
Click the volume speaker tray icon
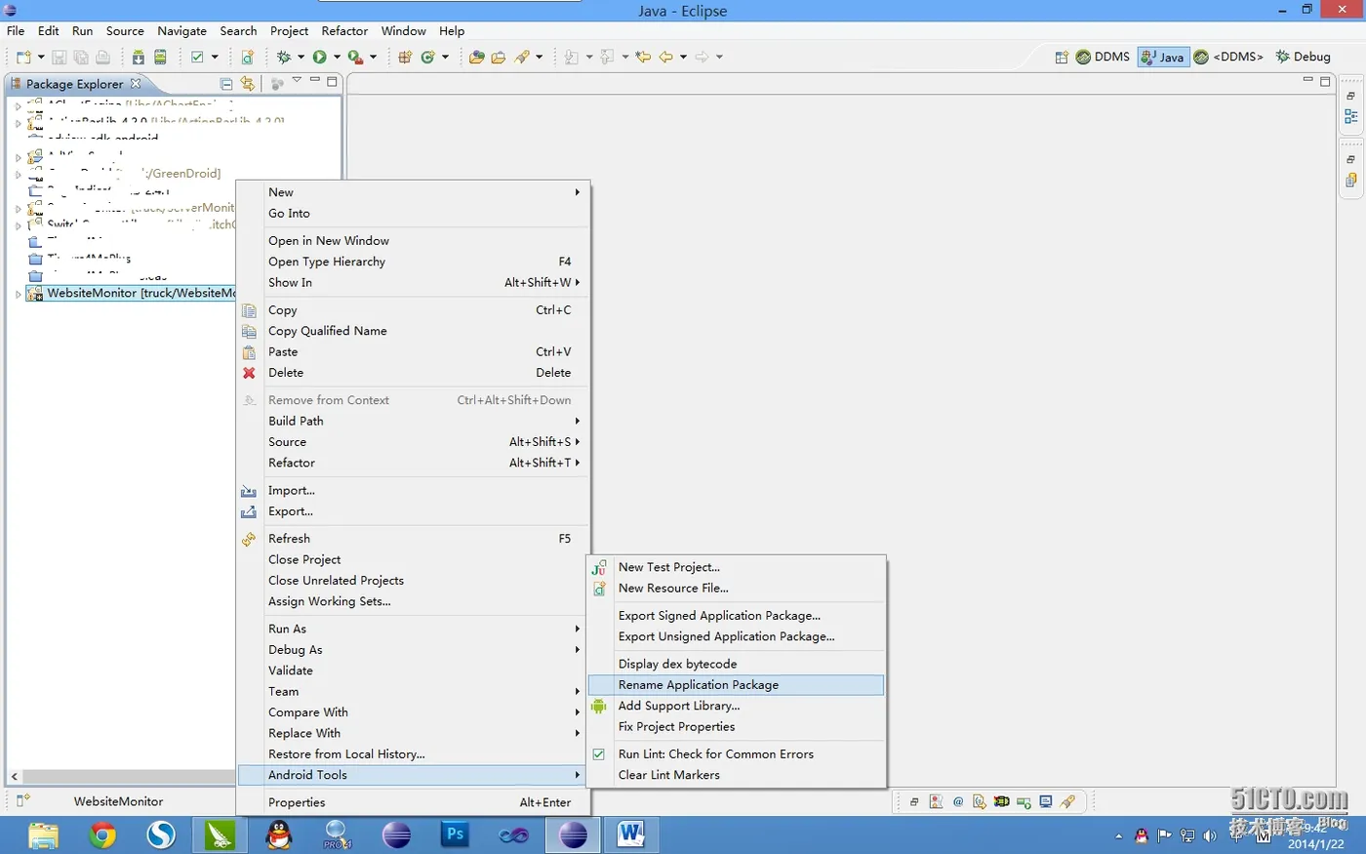(1210, 835)
